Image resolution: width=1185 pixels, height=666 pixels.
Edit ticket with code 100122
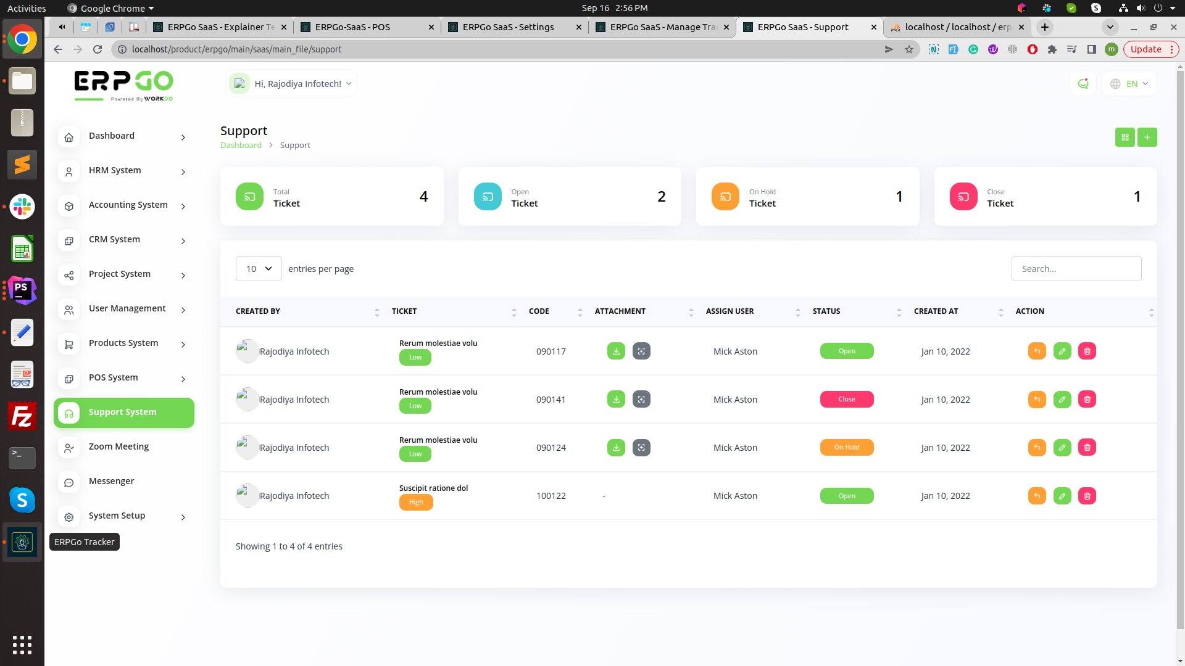pos(1062,496)
